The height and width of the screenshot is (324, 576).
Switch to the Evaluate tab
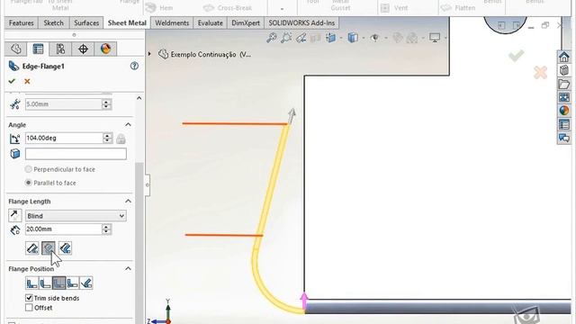pos(210,22)
